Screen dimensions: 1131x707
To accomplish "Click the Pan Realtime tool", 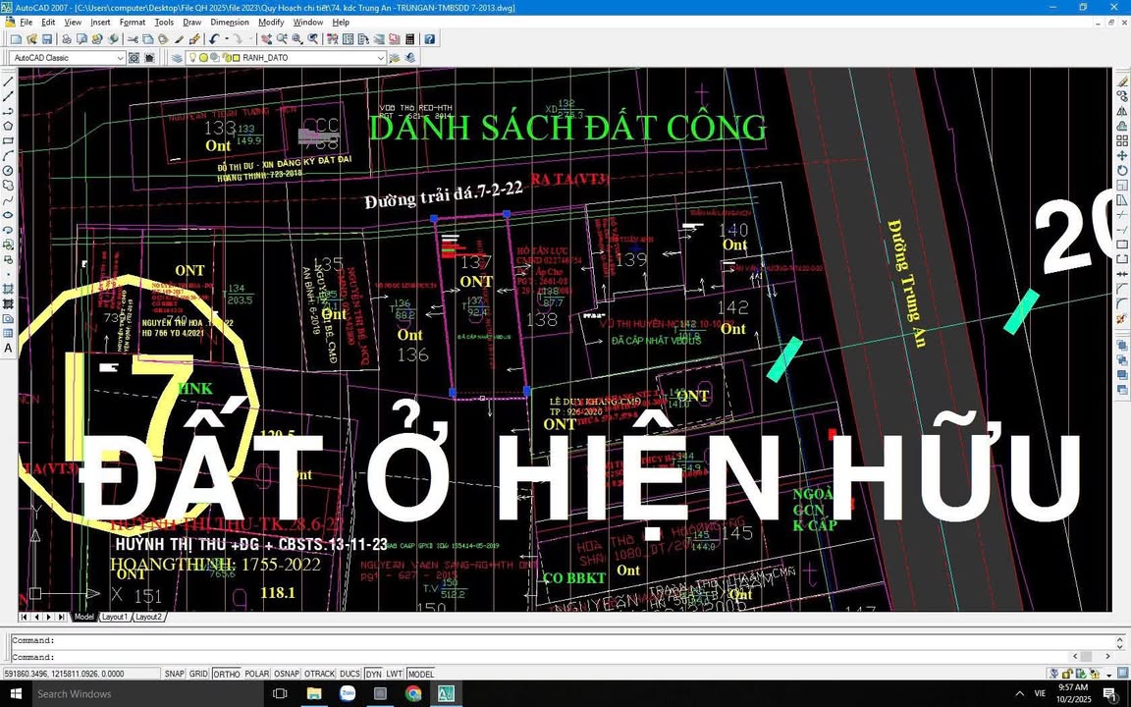I will [x=267, y=38].
